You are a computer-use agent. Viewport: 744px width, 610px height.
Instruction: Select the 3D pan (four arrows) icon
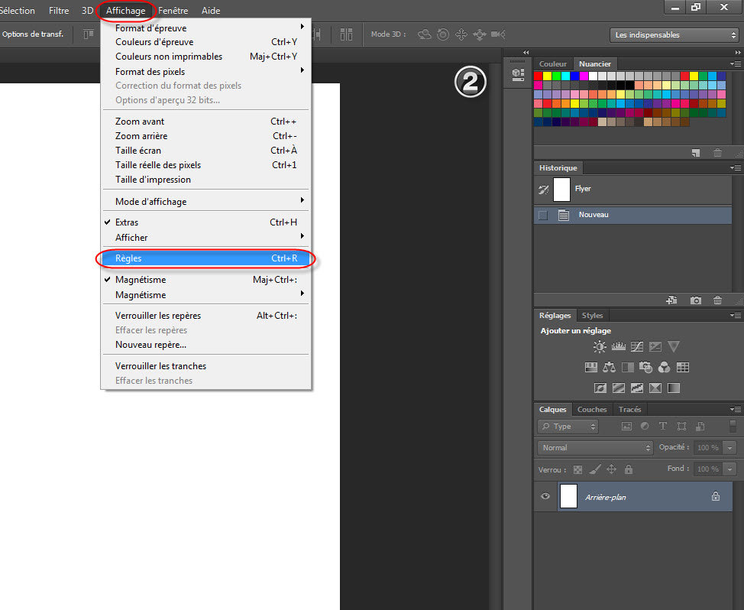click(x=461, y=34)
